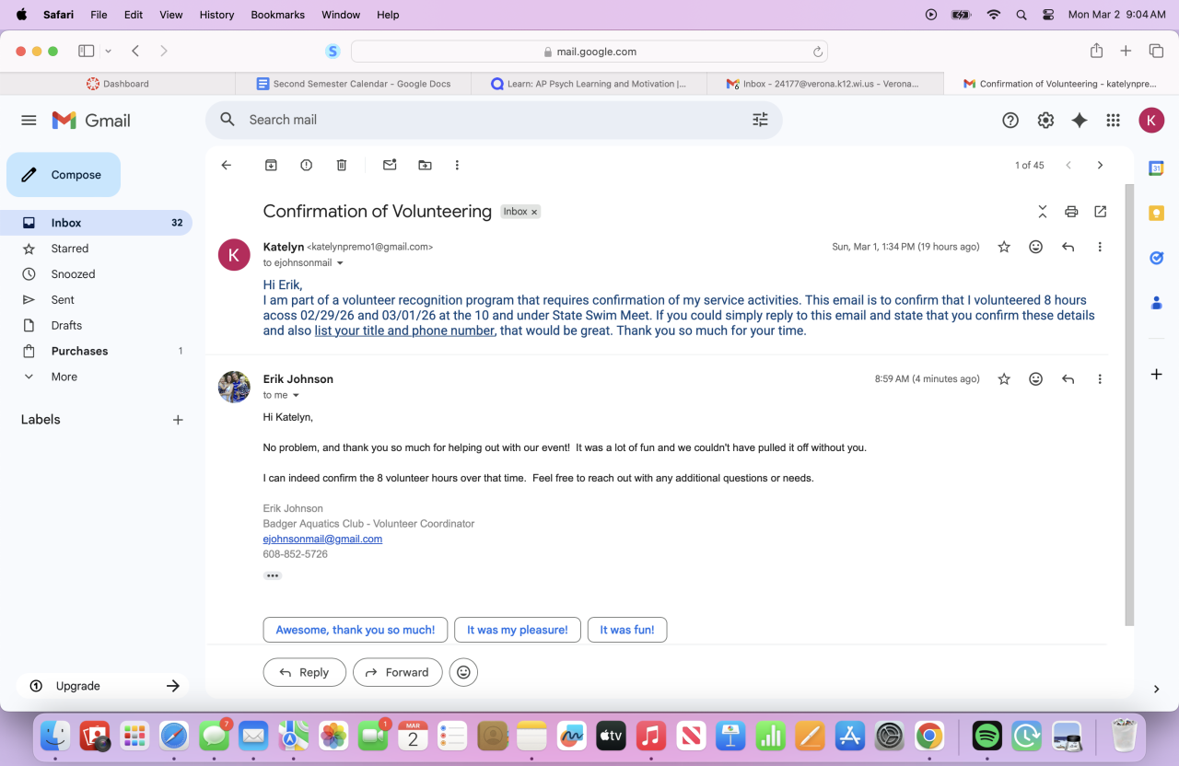
Task: Open Google Tasks side panel
Action: pyautogui.click(x=1156, y=258)
